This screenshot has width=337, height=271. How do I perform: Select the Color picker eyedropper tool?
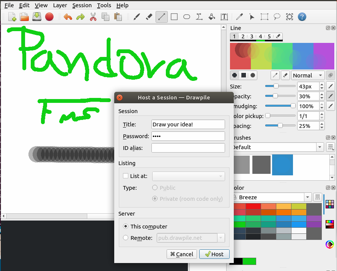pos(239,17)
